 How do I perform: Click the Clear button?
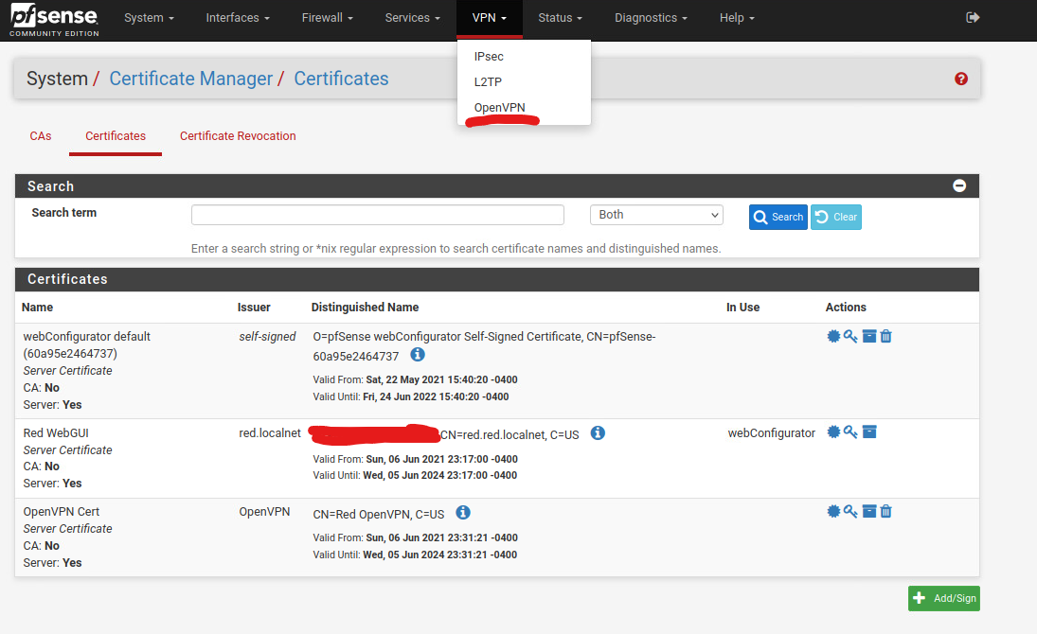pos(836,217)
